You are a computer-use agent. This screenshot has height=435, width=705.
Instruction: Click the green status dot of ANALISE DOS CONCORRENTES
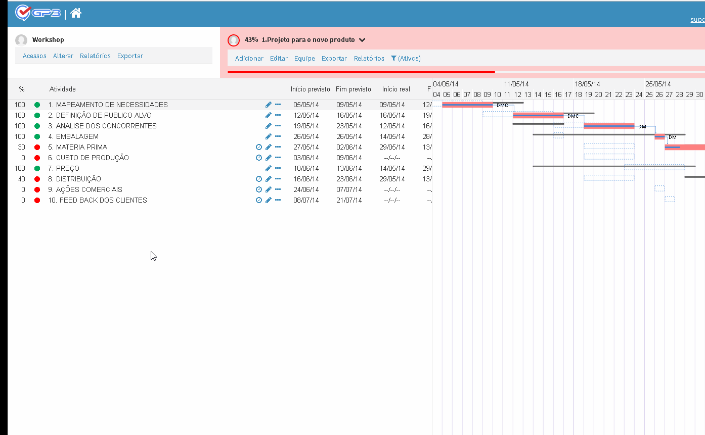coord(37,126)
